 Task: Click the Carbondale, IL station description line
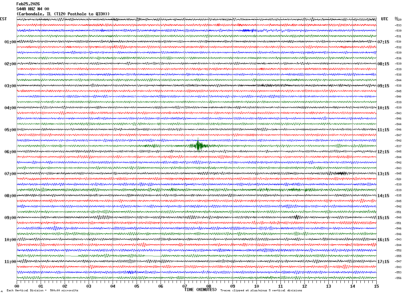(x=63, y=14)
